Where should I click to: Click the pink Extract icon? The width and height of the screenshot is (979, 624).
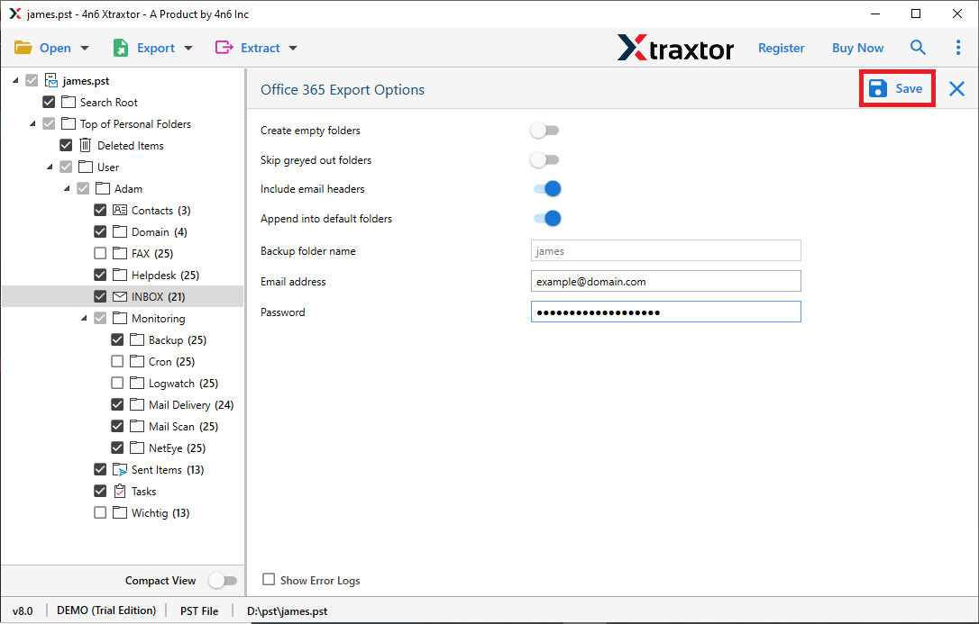click(x=226, y=47)
